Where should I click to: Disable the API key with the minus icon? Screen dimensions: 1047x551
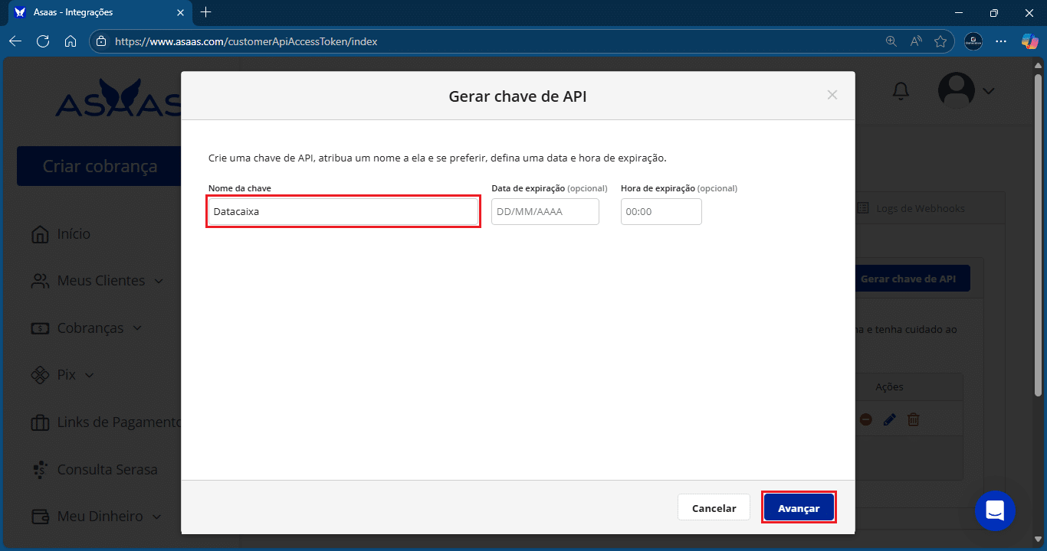click(x=865, y=419)
